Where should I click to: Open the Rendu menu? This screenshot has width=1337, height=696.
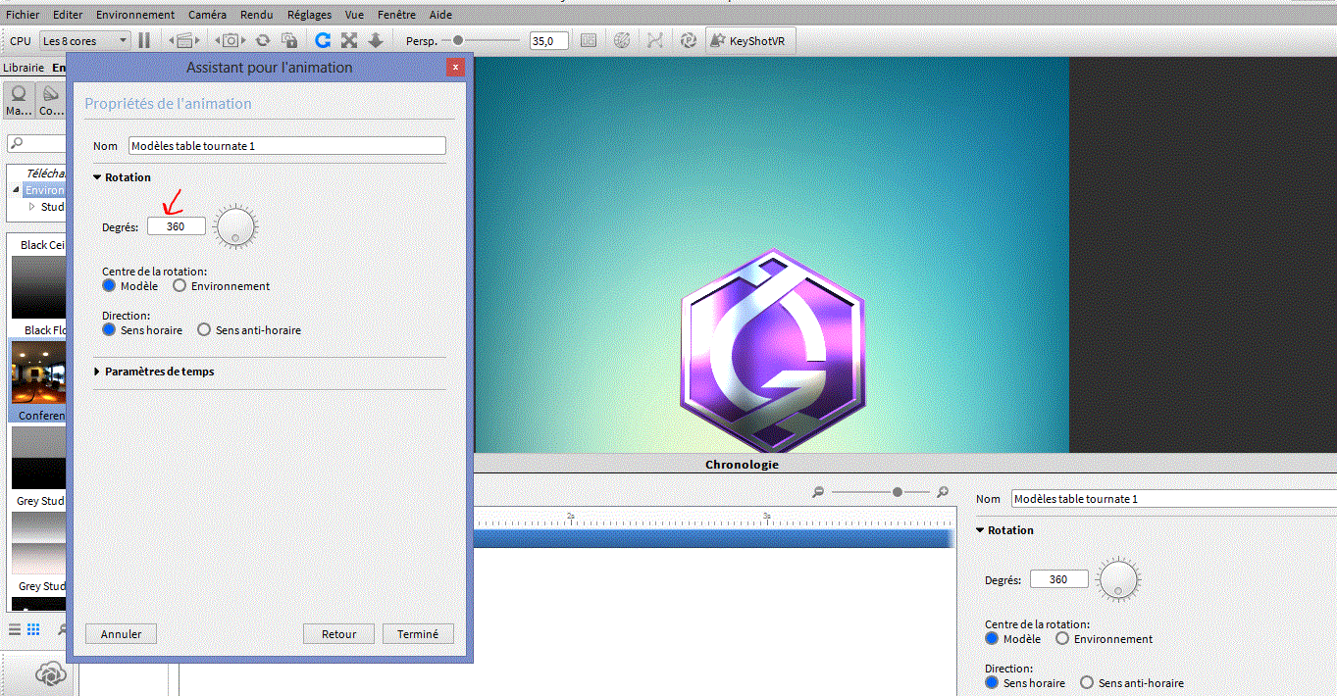coord(256,15)
